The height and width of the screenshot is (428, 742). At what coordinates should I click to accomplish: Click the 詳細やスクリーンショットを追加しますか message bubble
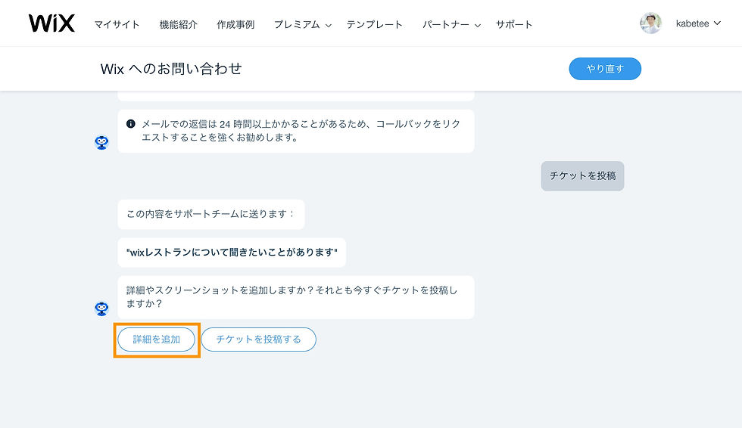[296, 297]
